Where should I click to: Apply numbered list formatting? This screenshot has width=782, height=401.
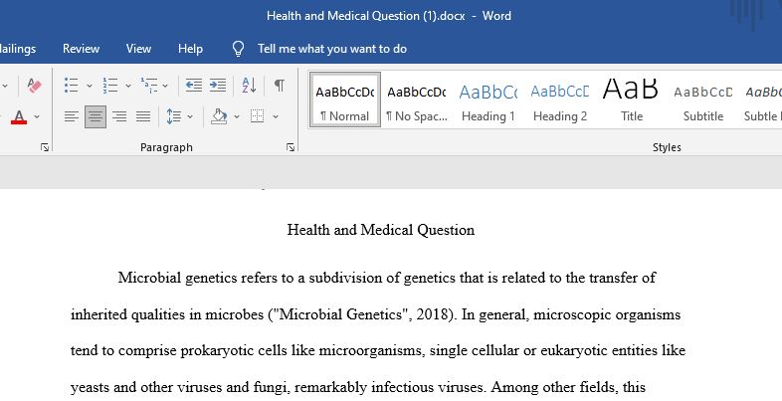110,86
